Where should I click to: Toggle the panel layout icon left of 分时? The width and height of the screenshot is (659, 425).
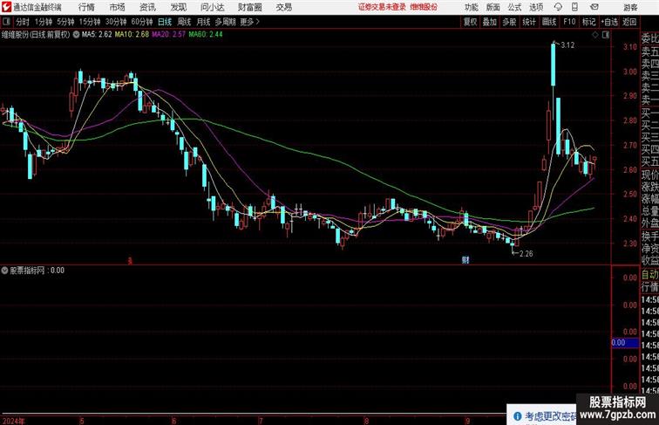tap(6, 22)
